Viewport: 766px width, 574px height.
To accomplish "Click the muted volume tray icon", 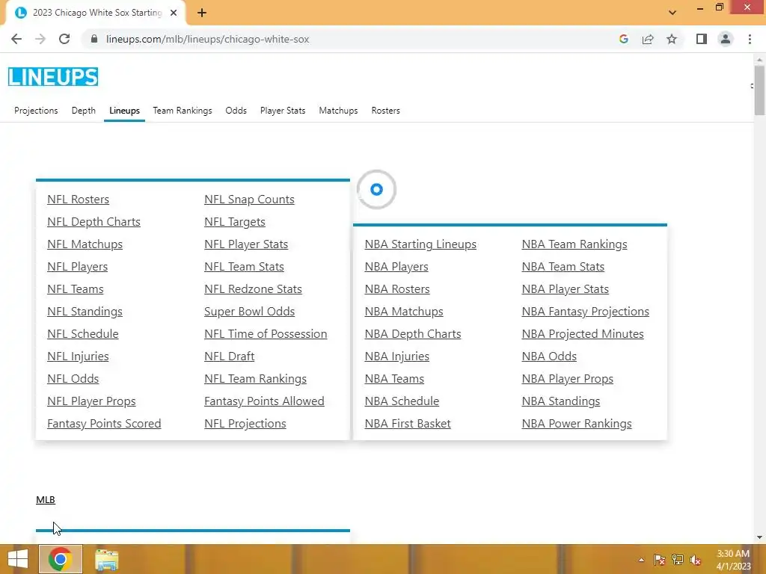I will pyautogui.click(x=695, y=560).
